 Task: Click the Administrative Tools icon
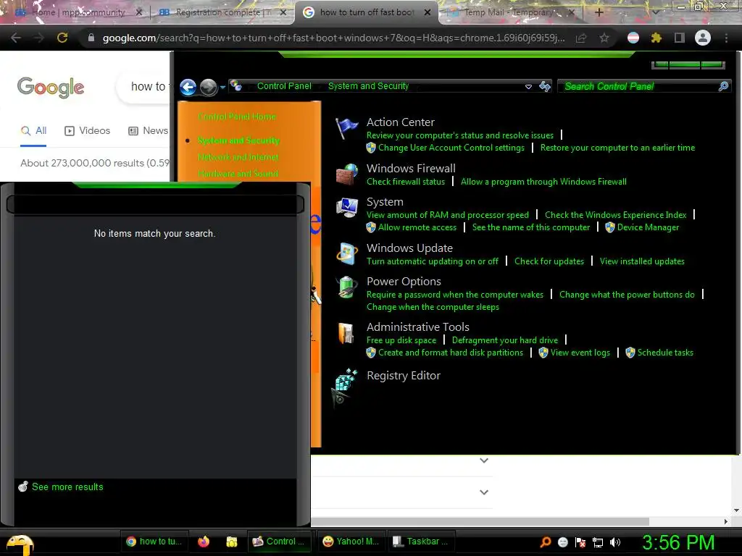pos(346,333)
